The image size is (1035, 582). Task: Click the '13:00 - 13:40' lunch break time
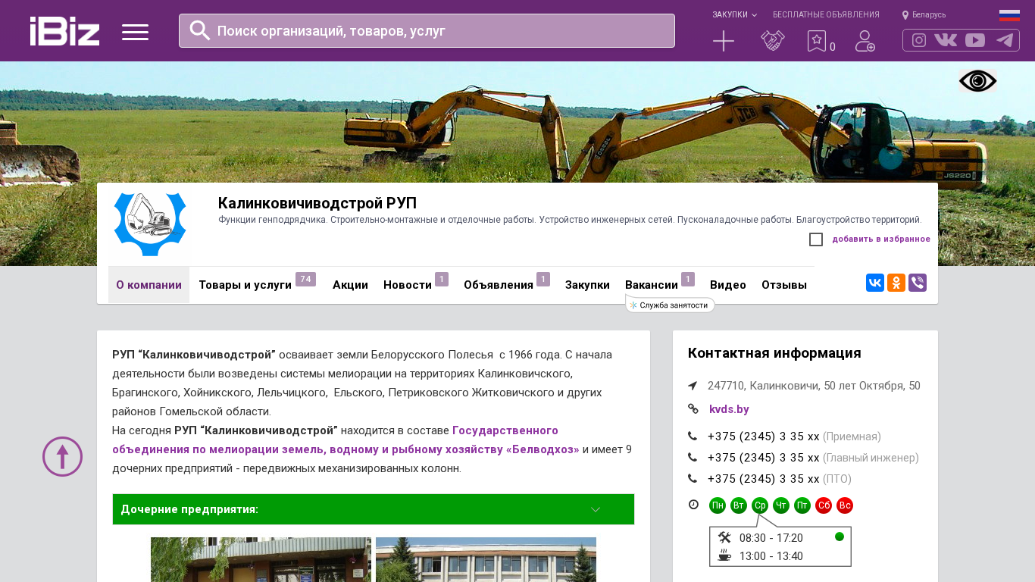point(771,556)
